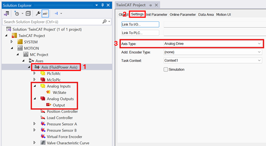Click the Axes folder icon
This screenshot has width=266, height=146.
31,61
